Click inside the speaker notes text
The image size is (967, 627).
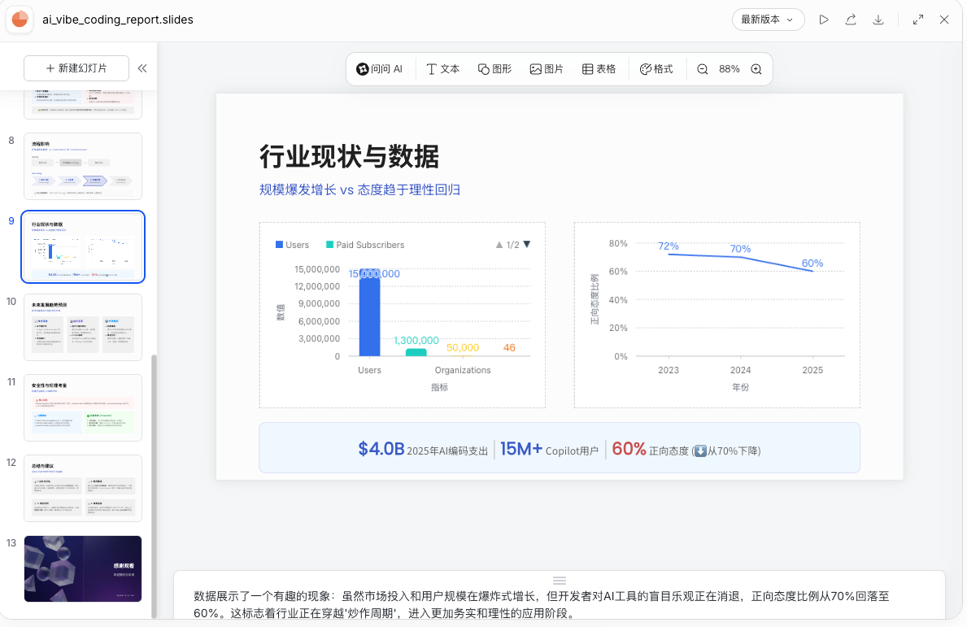pos(542,605)
